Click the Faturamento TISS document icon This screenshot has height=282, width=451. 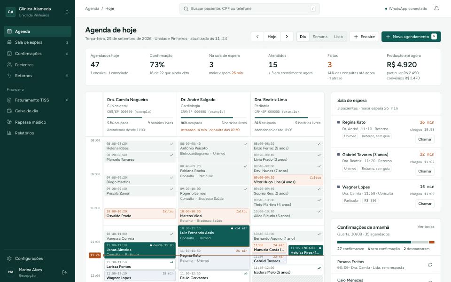click(9, 100)
